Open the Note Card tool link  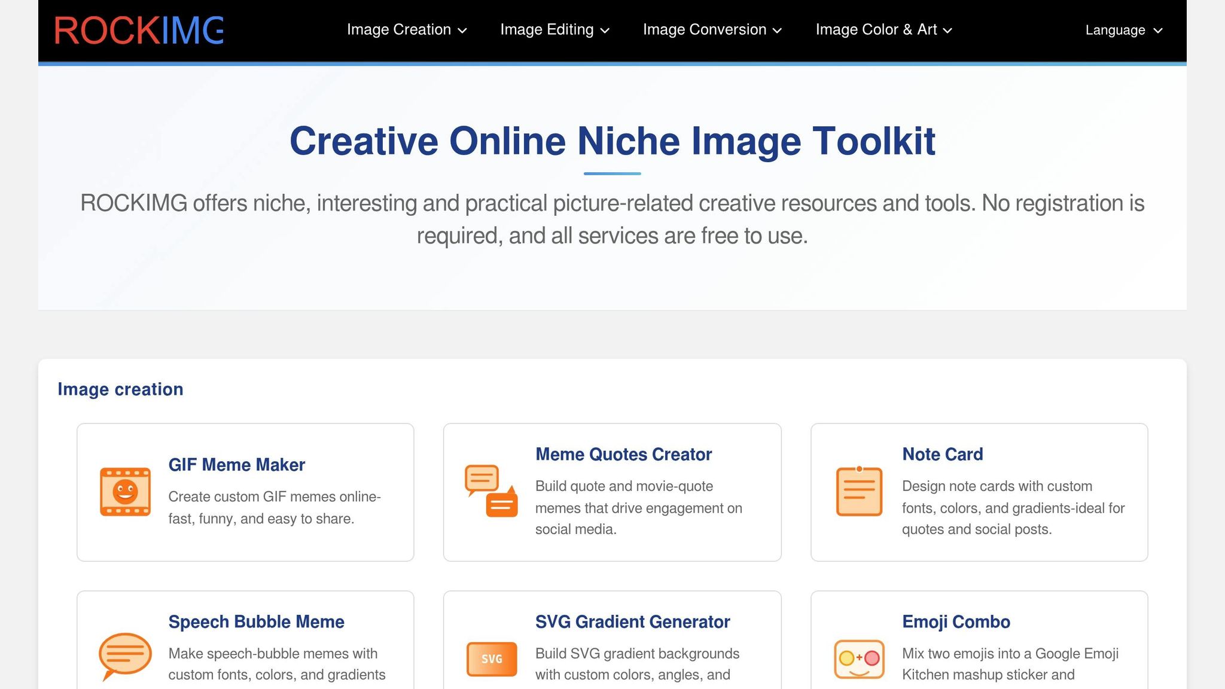point(942,455)
